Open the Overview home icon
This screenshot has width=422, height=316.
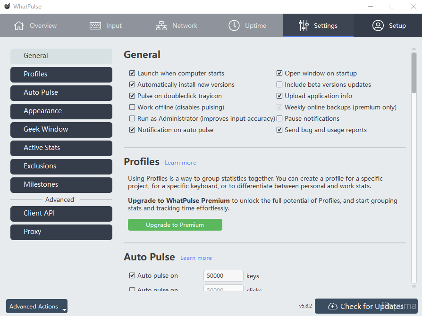pos(19,25)
